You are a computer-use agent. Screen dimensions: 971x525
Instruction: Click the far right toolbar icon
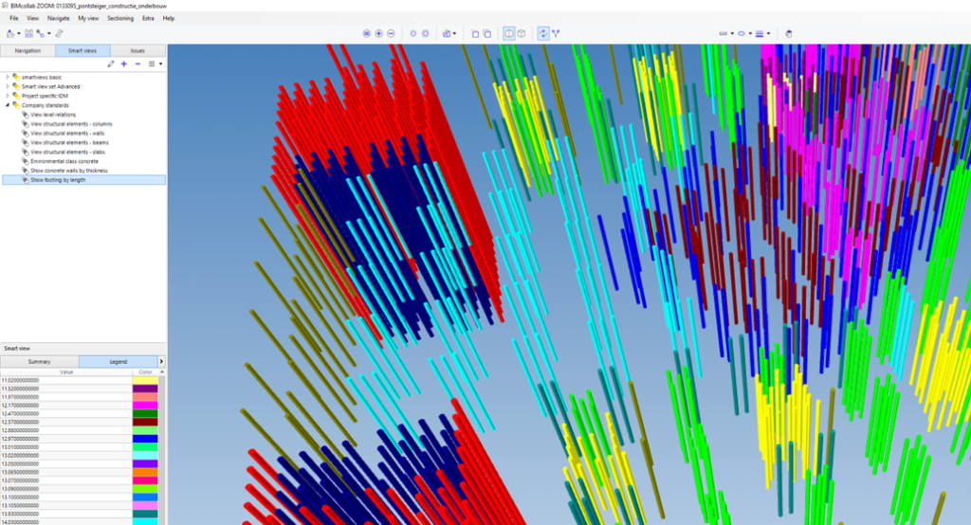[x=788, y=33]
